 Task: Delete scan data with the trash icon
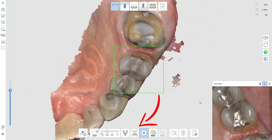[x=183, y=133]
